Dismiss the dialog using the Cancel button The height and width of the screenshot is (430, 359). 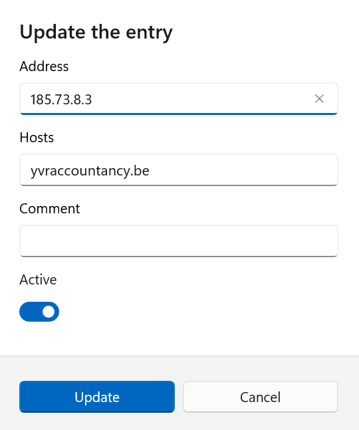pyautogui.click(x=261, y=397)
